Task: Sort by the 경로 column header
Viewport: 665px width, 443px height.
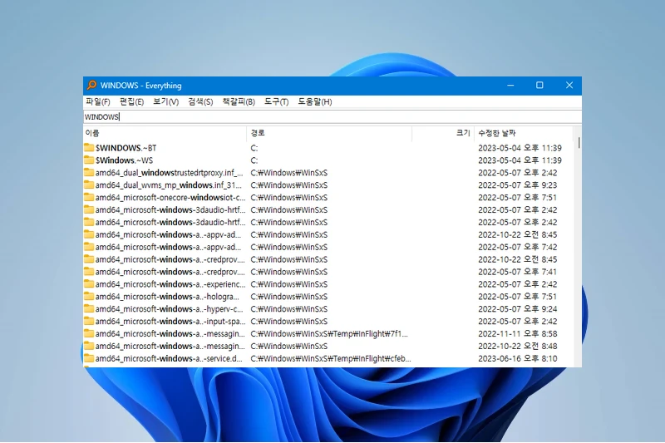Action: [329, 133]
